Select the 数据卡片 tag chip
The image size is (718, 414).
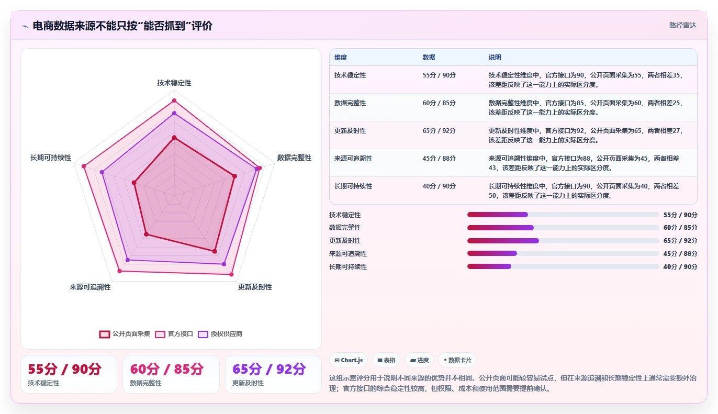pyautogui.click(x=457, y=360)
